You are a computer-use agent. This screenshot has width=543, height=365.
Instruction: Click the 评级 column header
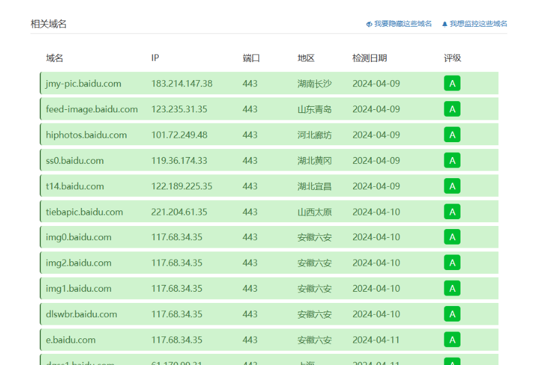(x=452, y=58)
